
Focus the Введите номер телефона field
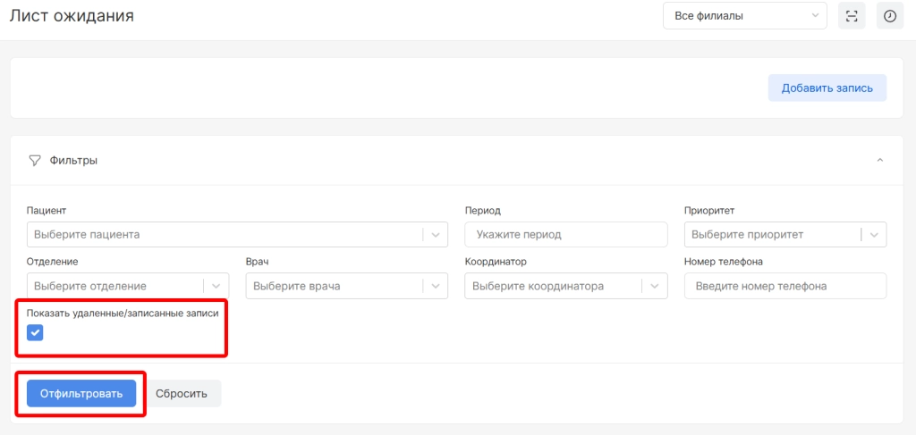pyautogui.click(x=785, y=287)
